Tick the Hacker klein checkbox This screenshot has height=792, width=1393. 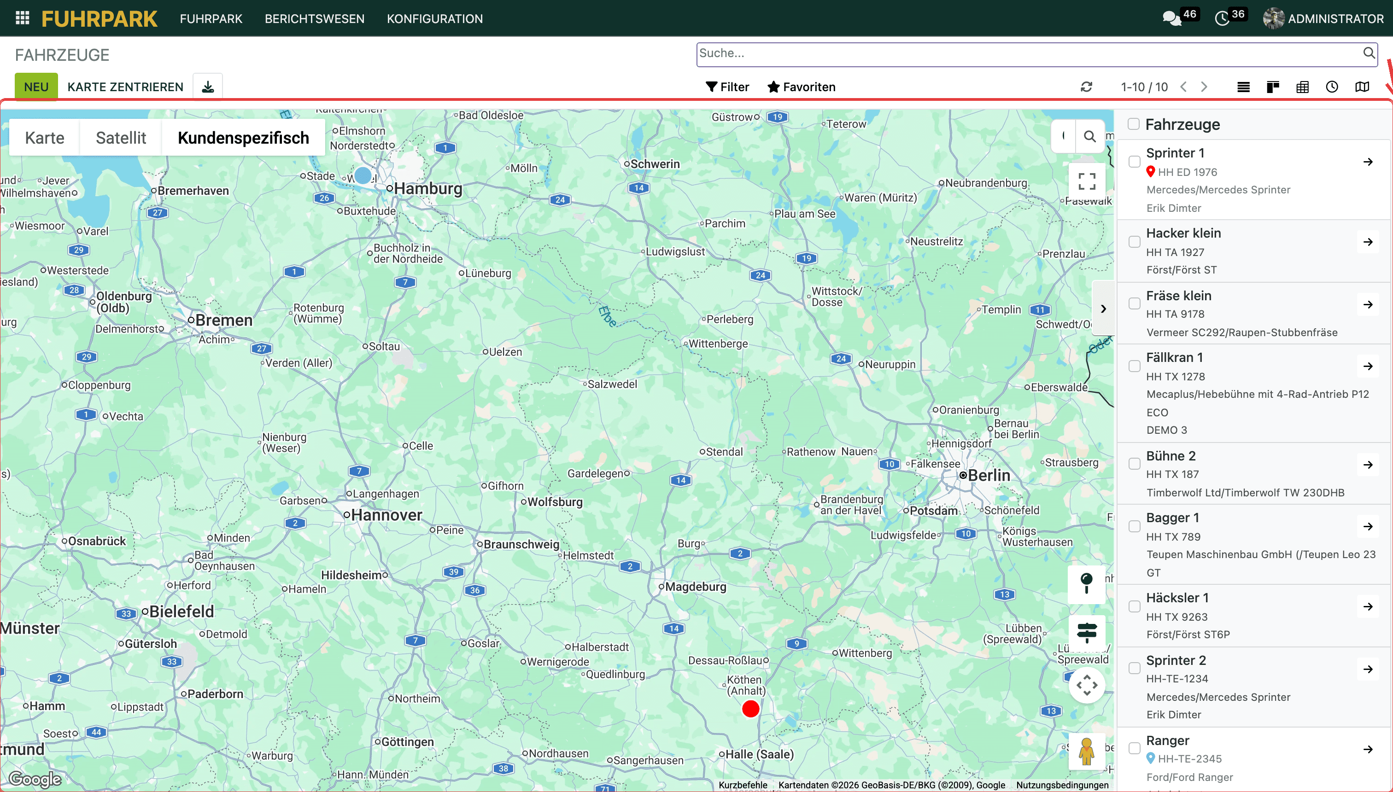pyautogui.click(x=1134, y=242)
